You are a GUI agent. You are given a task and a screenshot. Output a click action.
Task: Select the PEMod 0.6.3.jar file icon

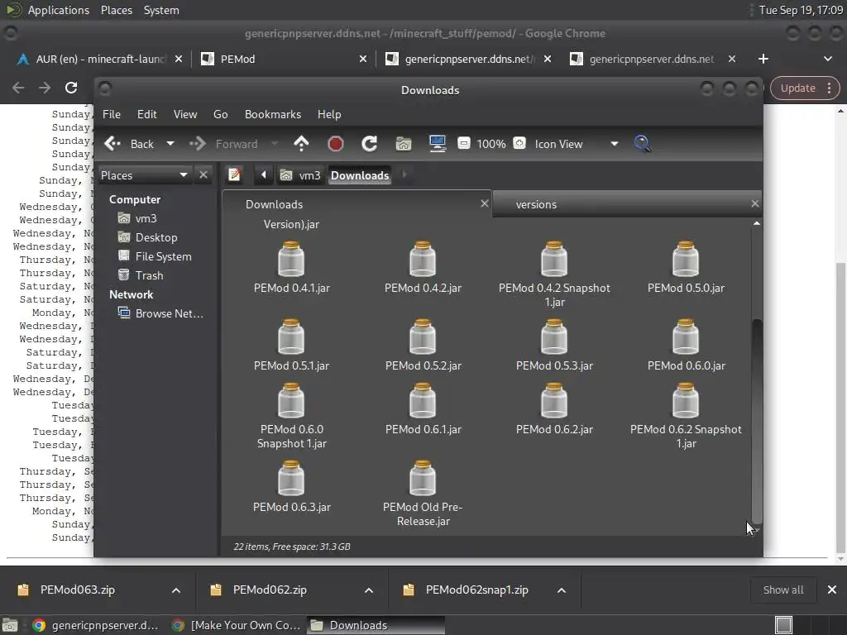tap(291, 479)
